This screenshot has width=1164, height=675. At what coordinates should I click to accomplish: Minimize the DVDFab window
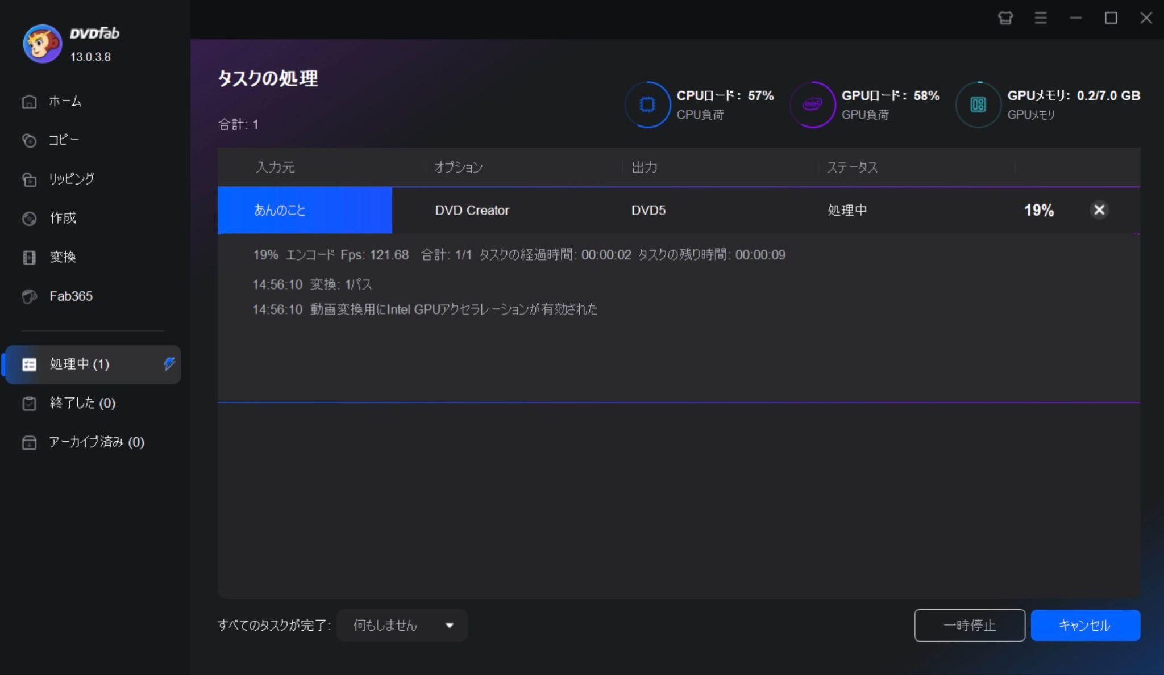tap(1076, 18)
